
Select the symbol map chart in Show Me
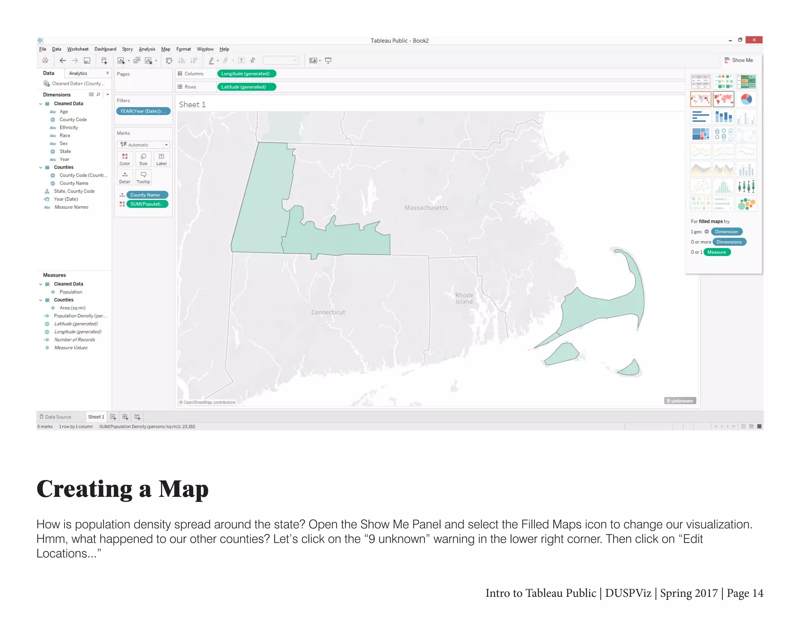(701, 99)
